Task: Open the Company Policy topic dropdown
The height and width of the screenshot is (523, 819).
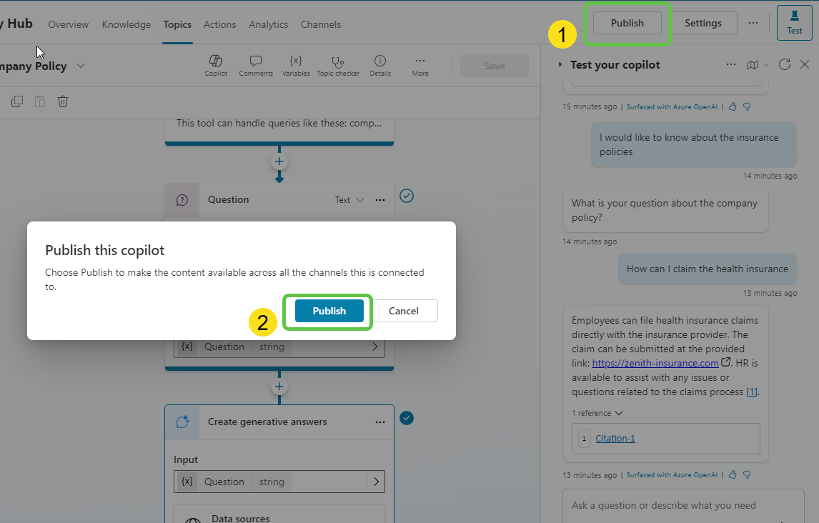Action: (81, 66)
